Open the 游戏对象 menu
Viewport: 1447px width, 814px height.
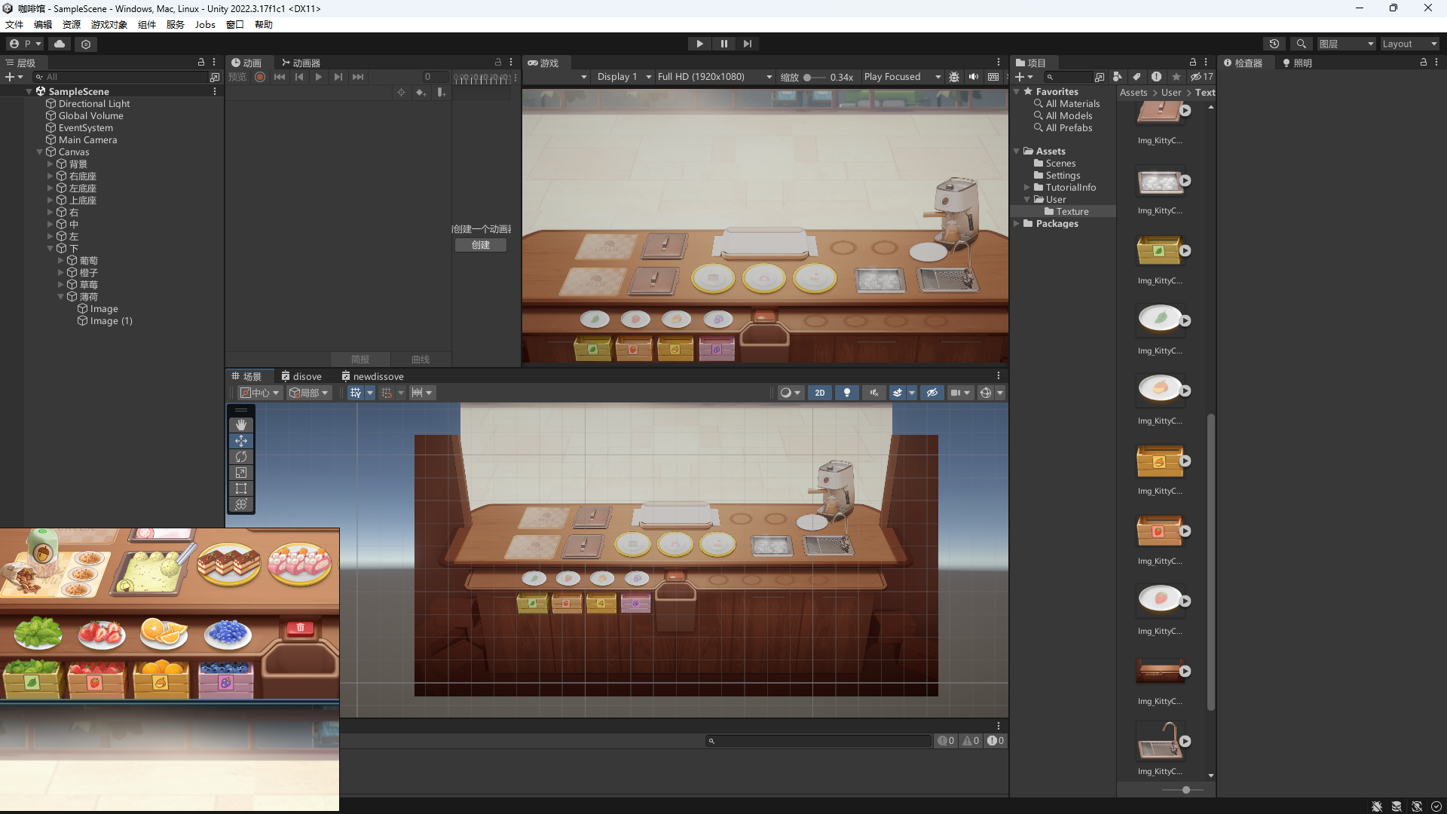(109, 24)
